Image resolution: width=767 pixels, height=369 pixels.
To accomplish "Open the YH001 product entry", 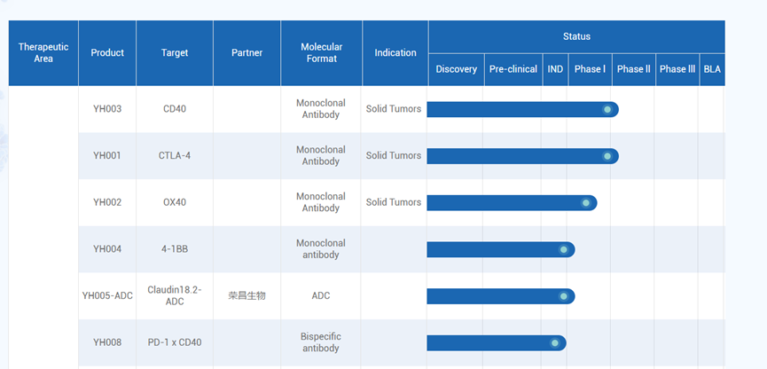I will pos(107,156).
